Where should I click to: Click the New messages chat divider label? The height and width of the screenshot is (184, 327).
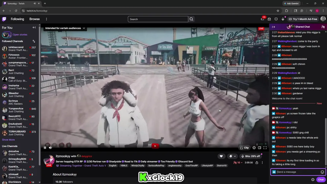coord(319,103)
